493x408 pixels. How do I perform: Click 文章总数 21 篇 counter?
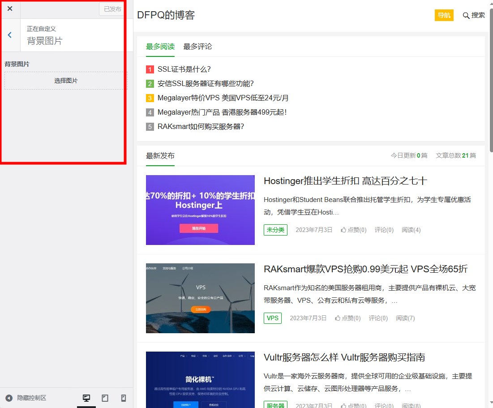[x=455, y=155]
